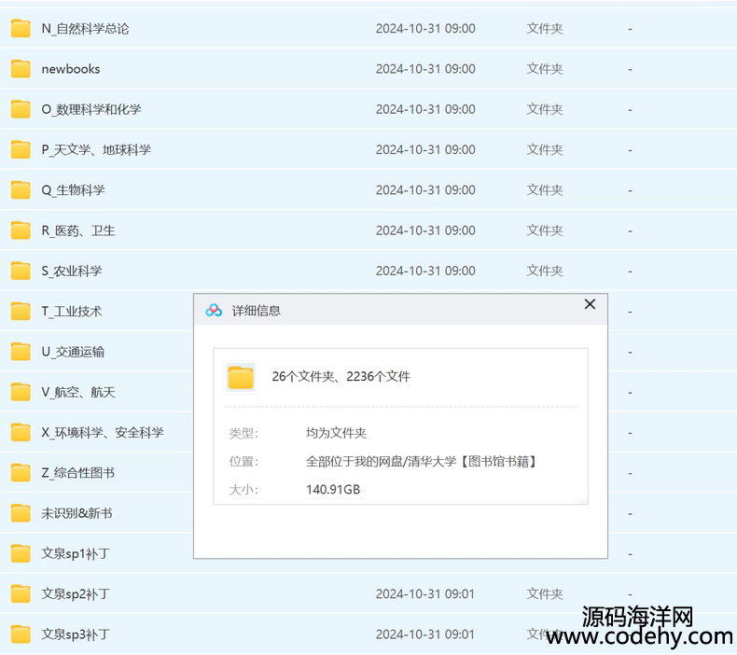Select the 未识别&新书 folder name
The width and height of the screenshot is (737, 655).
[76, 513]
